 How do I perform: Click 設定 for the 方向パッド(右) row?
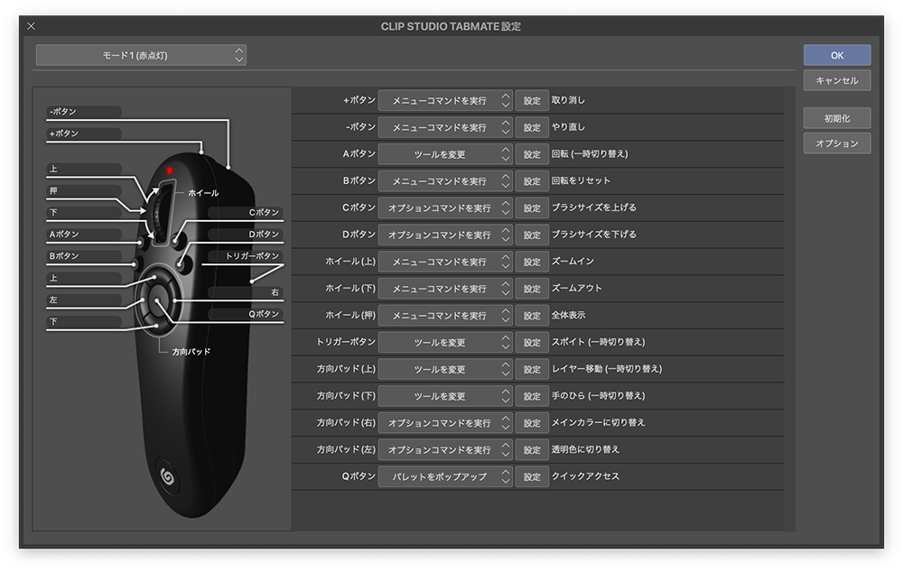[532, 423]
